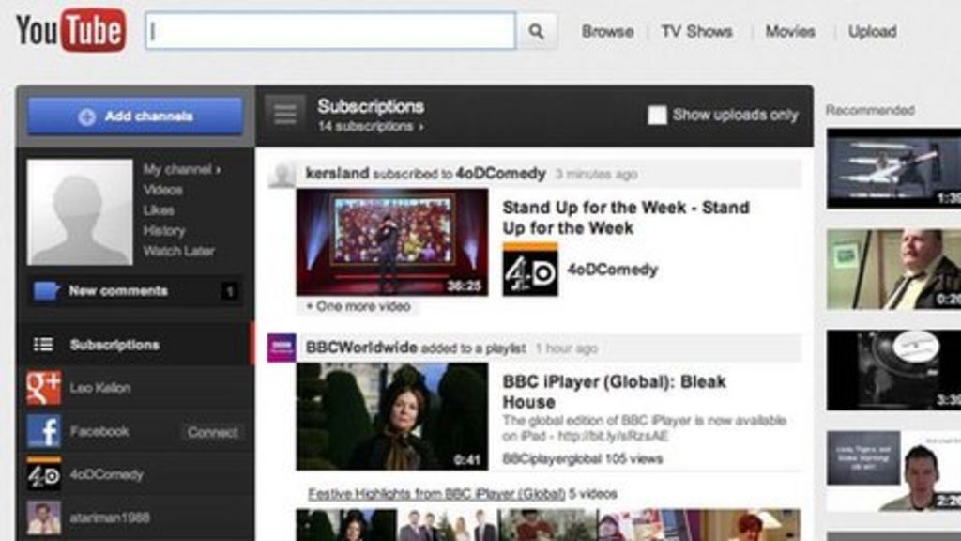The image size is (961, 541).
Task: Open Videos link under profile
Action: [162, 190]
